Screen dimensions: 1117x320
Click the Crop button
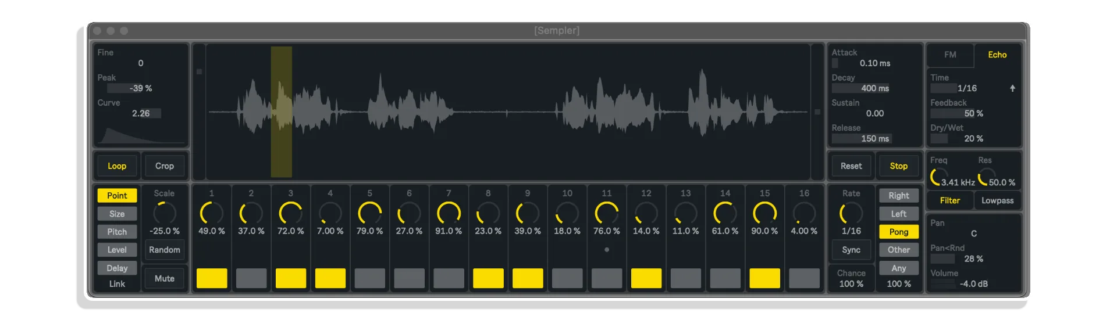pyautogui.click(x=165, y=166)
